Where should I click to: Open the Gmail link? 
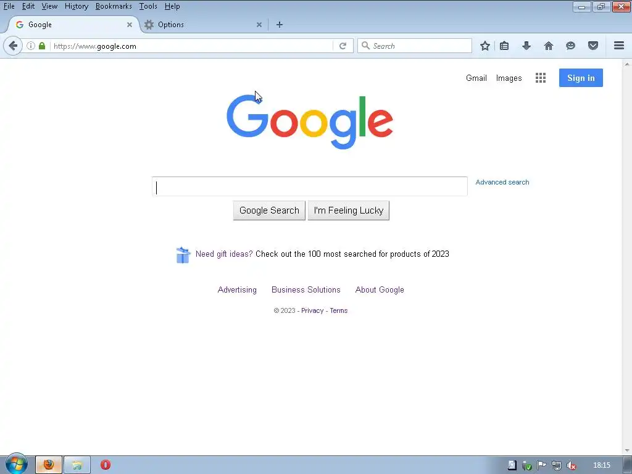click(476, 78)
